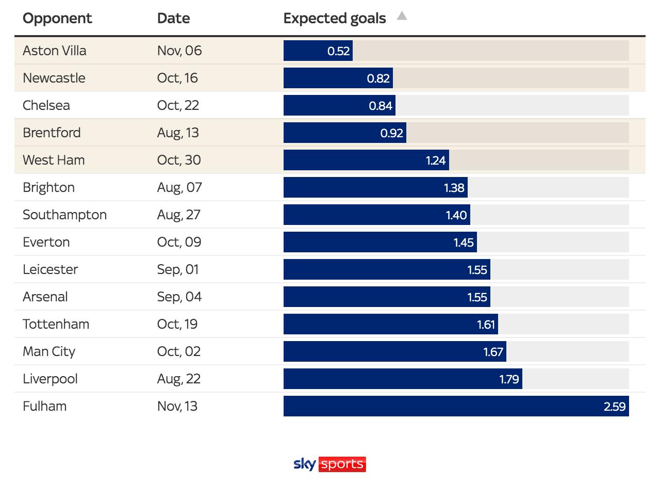Image resolution: width=660 pixels, height=484 pixels.
Task: Click the Brentford Aug, 13 date cell
Action: pyautogui.click(x=178, y=133)
